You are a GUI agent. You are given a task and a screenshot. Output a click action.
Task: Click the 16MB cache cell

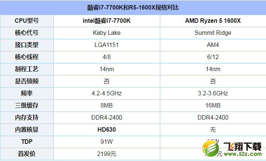[x=213, y=105]
